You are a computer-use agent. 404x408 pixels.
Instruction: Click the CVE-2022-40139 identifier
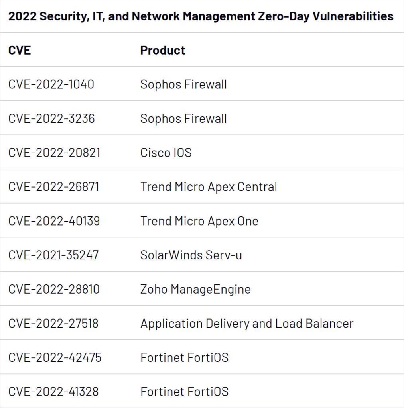(54, 221)
